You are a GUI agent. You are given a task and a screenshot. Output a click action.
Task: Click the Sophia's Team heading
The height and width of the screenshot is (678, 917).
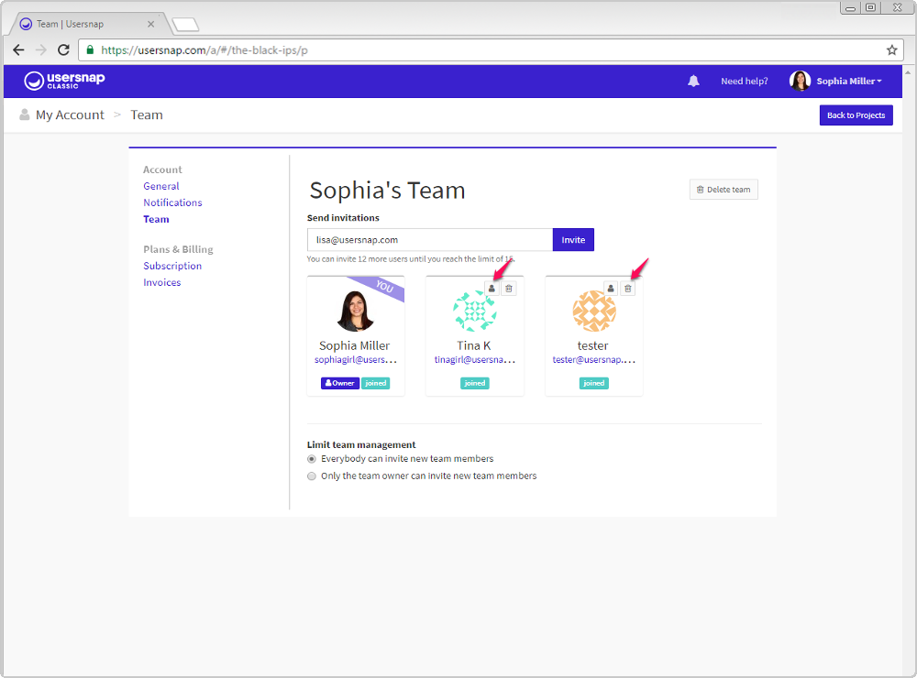pos(387,191)
